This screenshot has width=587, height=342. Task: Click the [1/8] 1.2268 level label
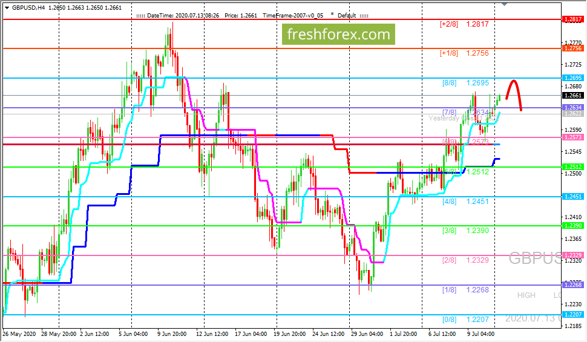click(466, 289)
